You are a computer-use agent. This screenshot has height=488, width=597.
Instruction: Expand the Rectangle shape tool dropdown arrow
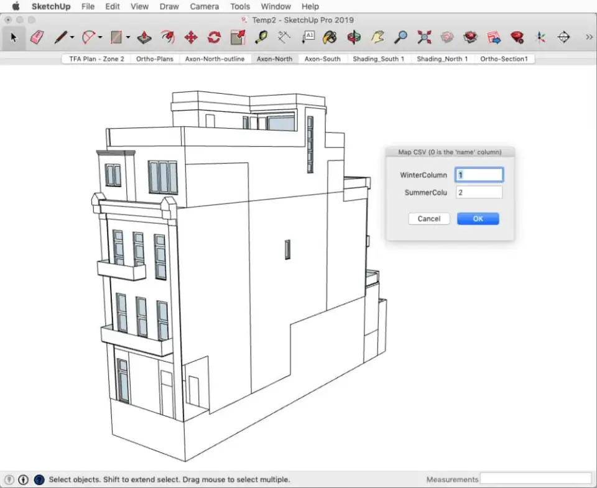coord(128,38)
